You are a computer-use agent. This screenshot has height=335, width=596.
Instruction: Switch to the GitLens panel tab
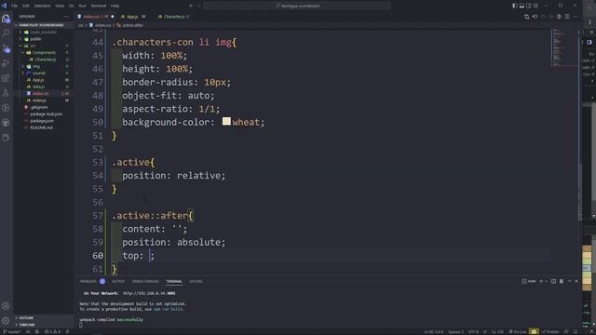(196, 281)
